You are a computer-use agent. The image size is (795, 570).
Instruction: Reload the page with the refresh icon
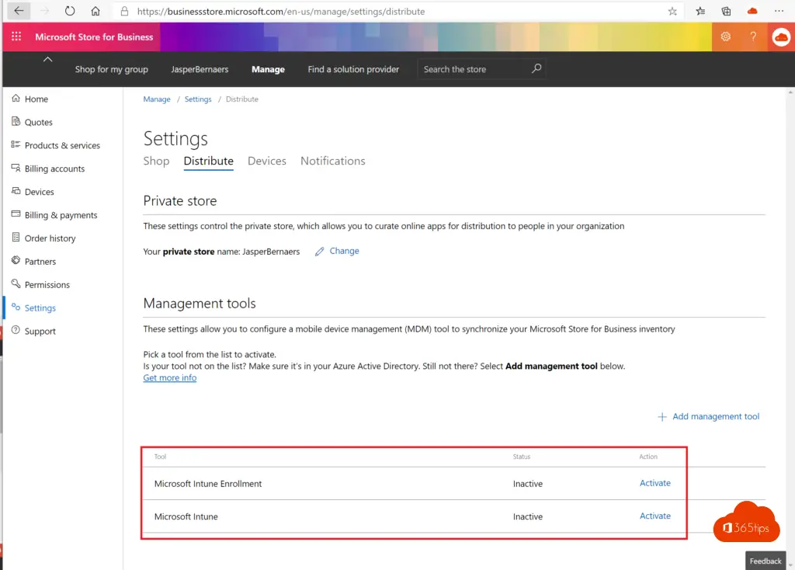coord(70,11)
